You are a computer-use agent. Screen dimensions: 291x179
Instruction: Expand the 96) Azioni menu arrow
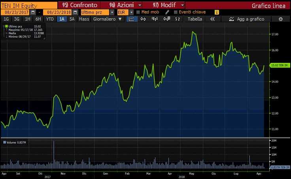pos(140,5)
